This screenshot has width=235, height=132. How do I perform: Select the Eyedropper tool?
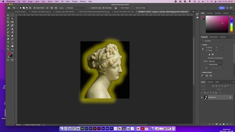(8, 25)
